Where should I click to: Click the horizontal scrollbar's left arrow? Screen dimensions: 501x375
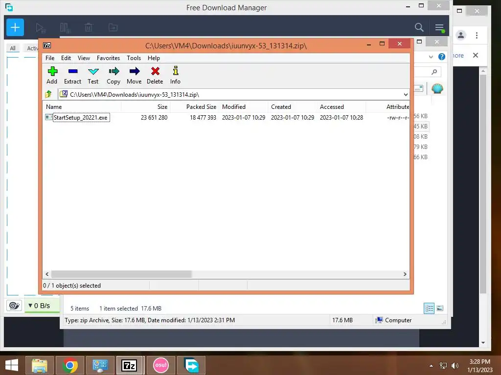pos(47,274)
